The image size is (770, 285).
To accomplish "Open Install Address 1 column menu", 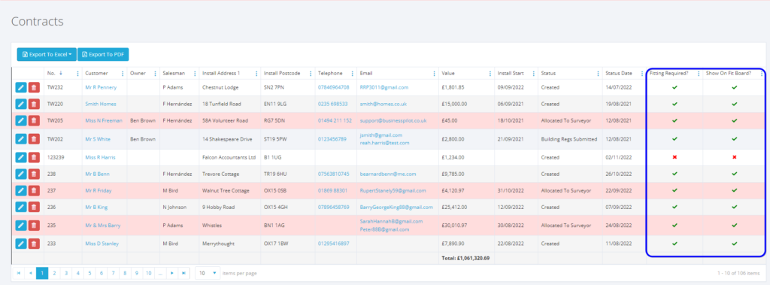I will click(x=256, y=74).
